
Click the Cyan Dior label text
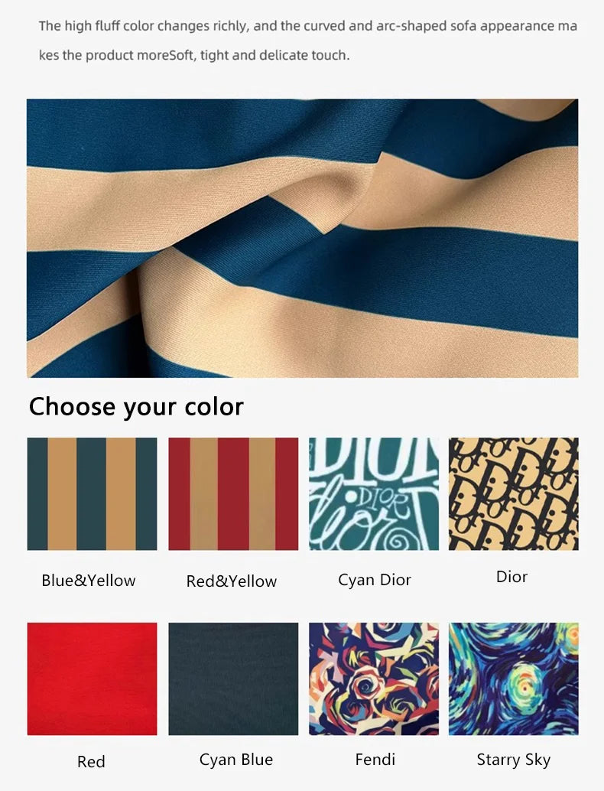(374, 580)
